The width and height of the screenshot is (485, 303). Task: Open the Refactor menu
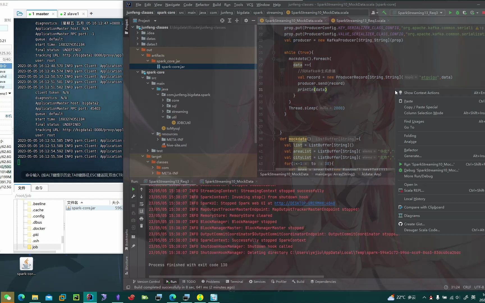[x=202, y=4]
